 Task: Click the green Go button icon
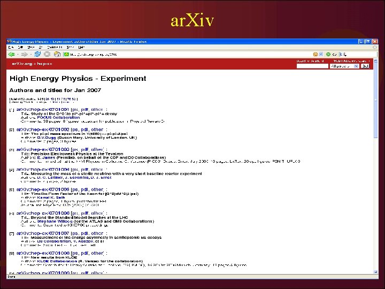(328, 54)
